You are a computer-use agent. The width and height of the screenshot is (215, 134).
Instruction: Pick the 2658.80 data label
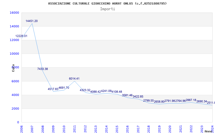coord(159,102)
